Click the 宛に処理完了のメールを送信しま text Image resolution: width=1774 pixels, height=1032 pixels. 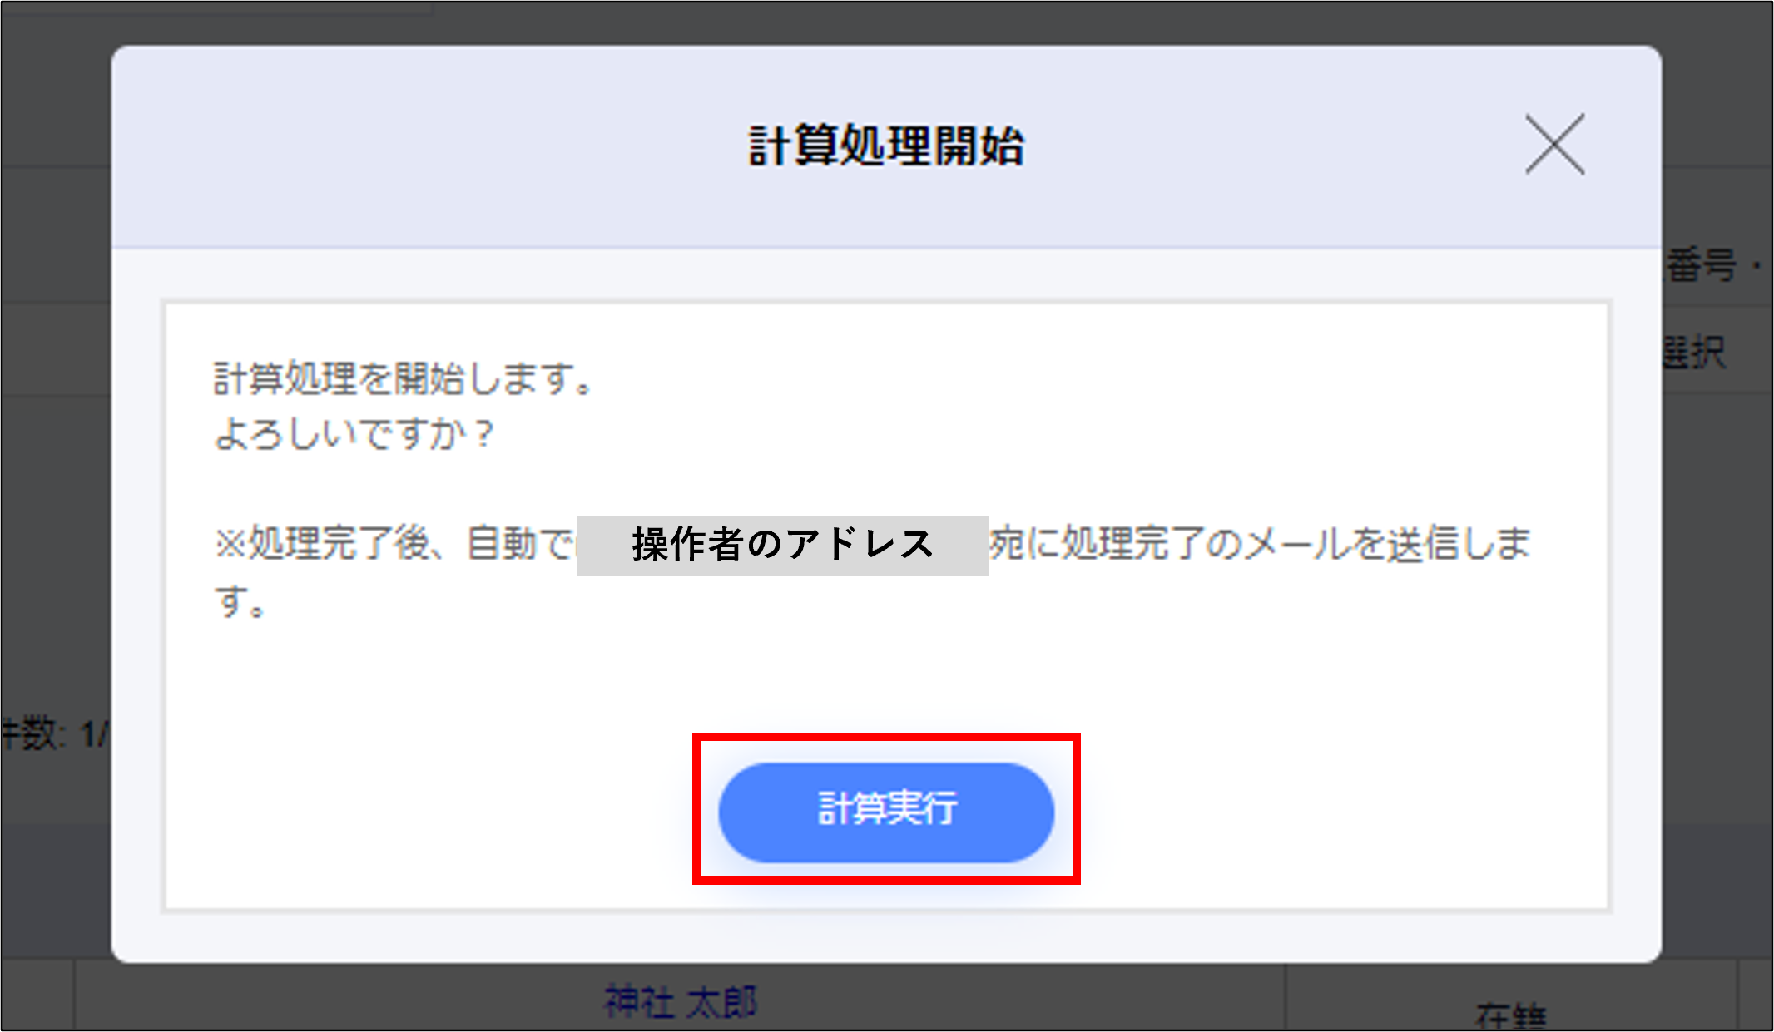coord(1260,544)
